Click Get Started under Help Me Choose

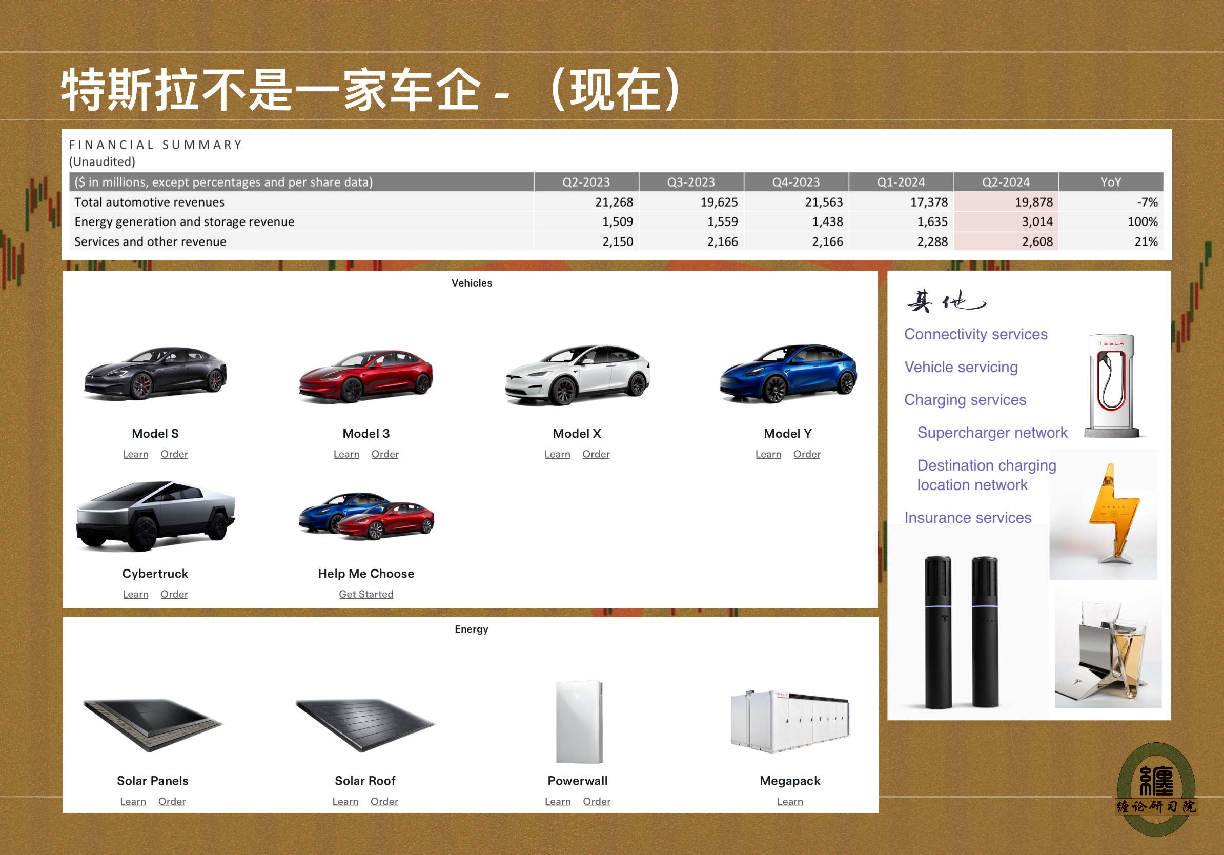click(x=366, y=594)
